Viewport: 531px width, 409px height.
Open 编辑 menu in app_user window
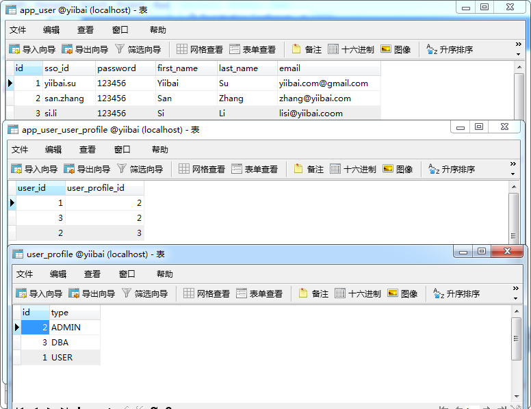[x=51, y=30]
